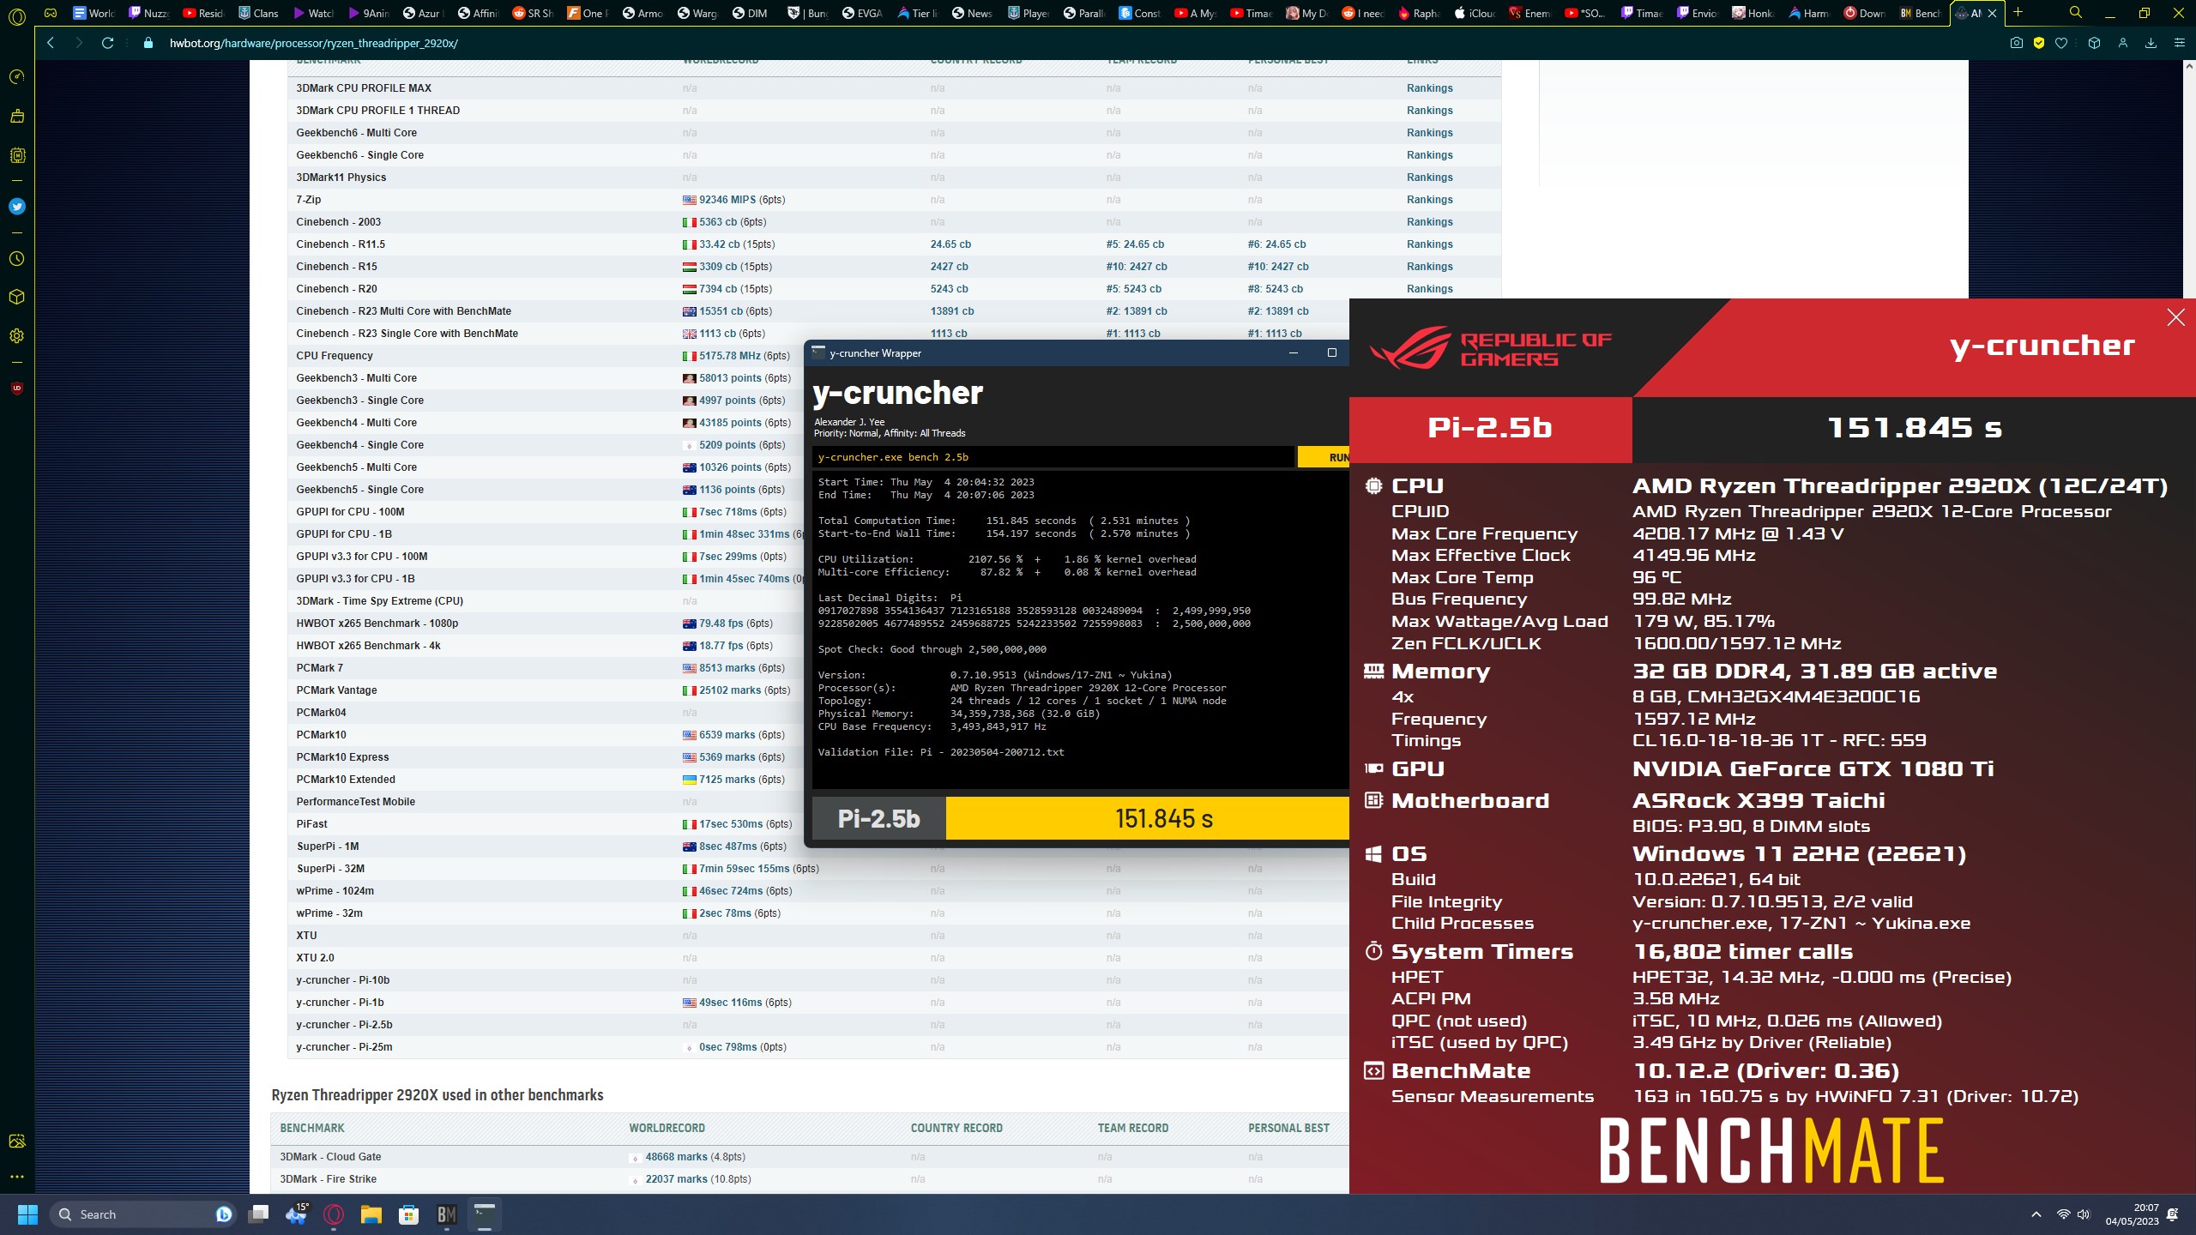Open browser downloads icon
The image size is (2196, 1235).
2151,43
